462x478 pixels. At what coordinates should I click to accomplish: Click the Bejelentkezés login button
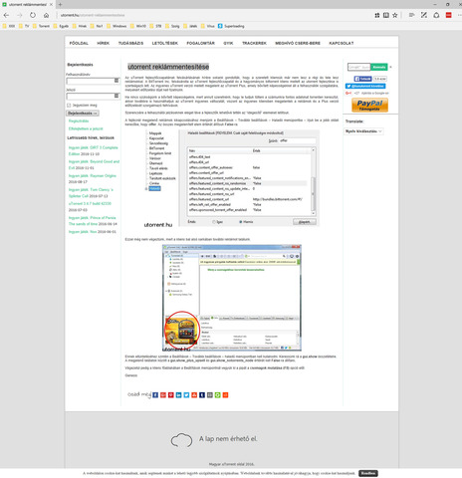83,114
